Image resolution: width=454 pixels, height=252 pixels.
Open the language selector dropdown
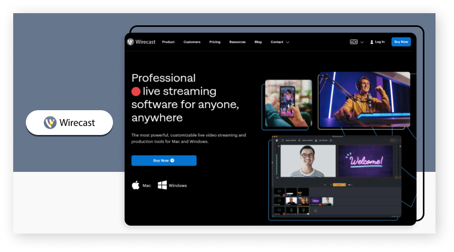click(357, 42)
